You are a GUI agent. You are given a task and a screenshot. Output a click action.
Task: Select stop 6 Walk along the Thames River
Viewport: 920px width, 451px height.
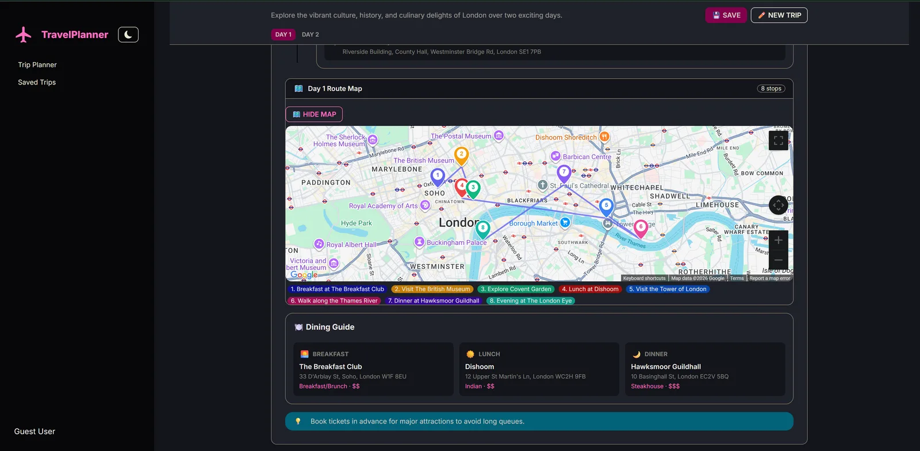coord(334,301)
